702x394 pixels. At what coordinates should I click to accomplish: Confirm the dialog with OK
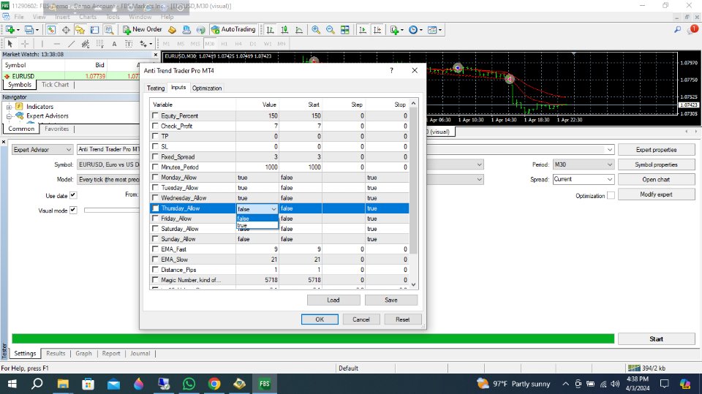(x=320, y=319)
